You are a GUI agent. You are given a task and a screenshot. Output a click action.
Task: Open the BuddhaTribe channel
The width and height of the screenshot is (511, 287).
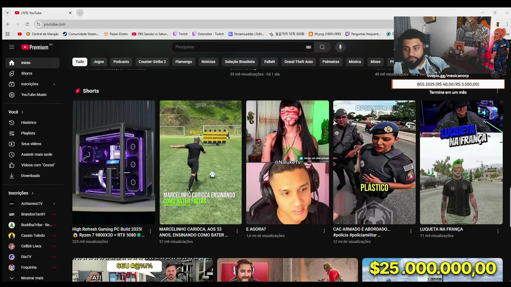click(x=32, y=225)
